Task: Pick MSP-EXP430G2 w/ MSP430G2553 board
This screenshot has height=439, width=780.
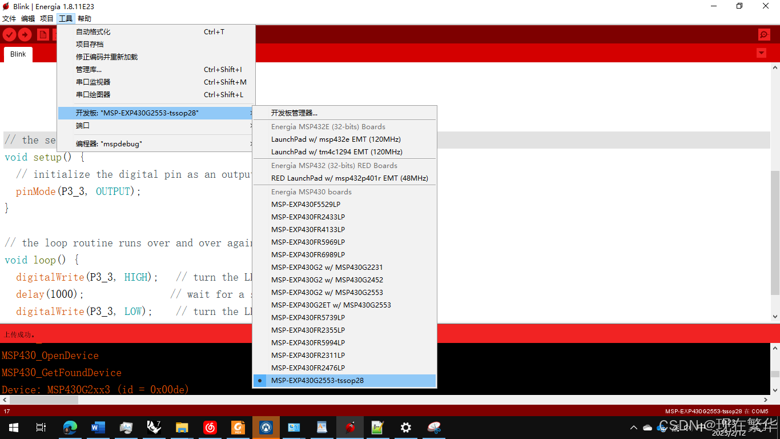Action: coord(344,293)
